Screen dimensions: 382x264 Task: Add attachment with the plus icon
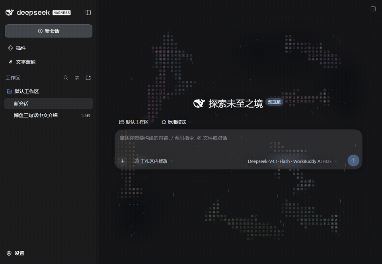[x=123, y=161]
